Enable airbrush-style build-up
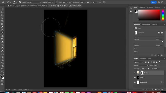 point(70,2)
